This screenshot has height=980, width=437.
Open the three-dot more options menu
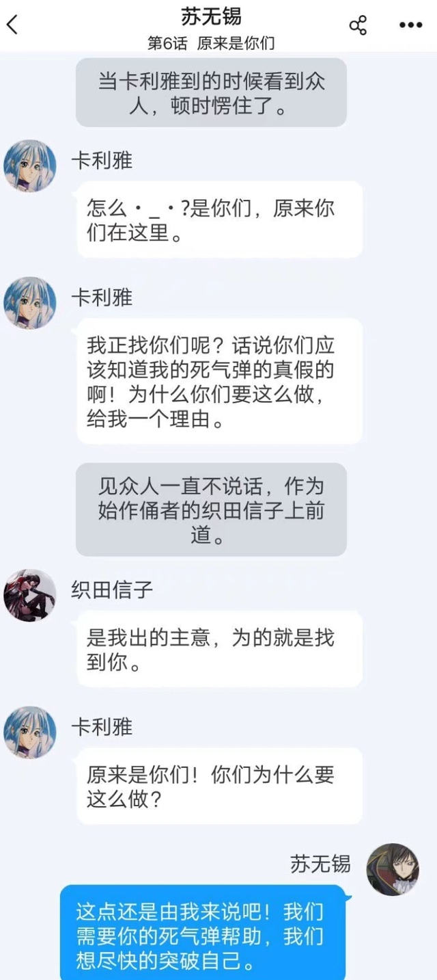410,25
